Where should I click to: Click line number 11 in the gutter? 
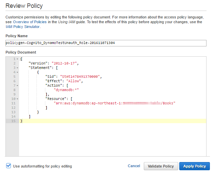click(13, 103)
